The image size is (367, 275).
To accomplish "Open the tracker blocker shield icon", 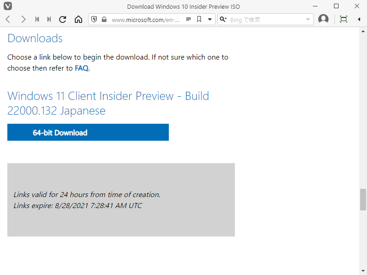I will tap(94, 19).
